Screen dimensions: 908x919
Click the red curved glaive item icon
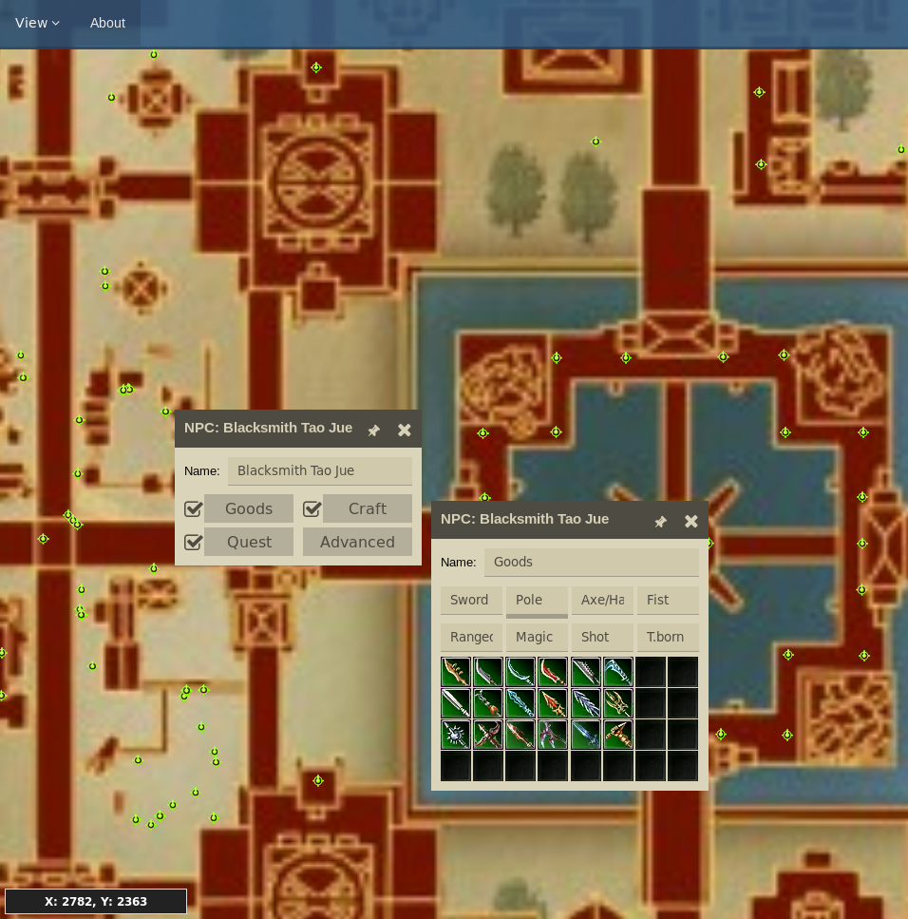[553, 672]
